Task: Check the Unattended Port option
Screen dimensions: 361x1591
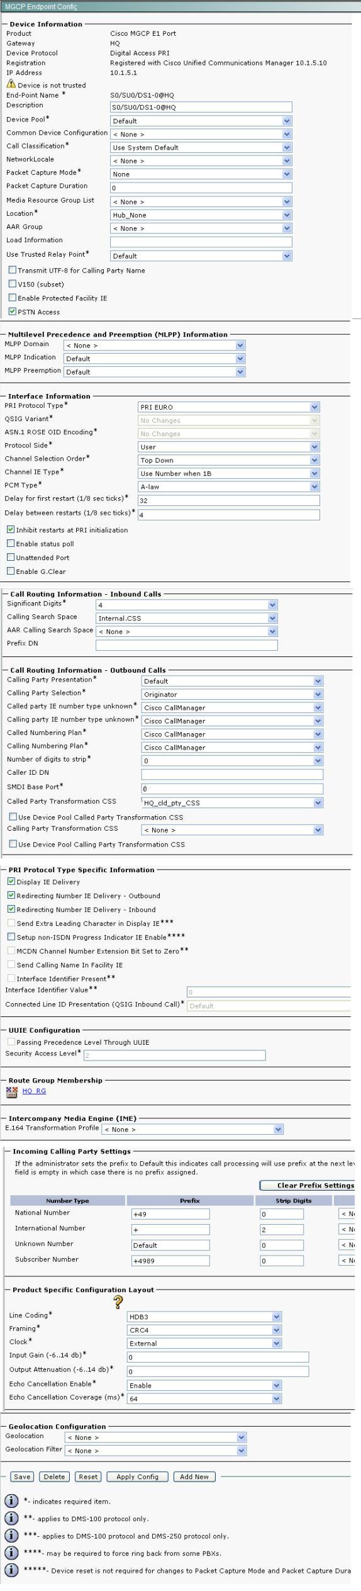Action: click(11, 558)
